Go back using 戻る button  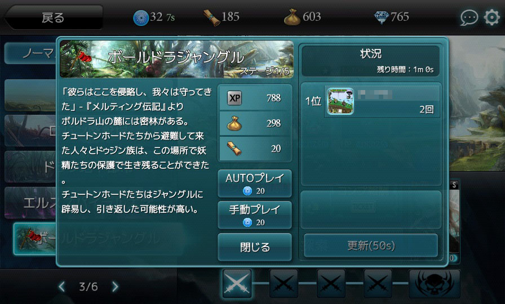tap(54, 17)
